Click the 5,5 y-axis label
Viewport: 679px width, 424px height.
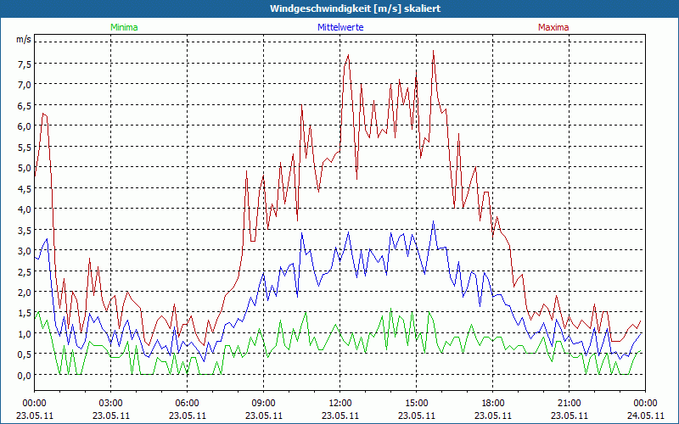(x=25, y=147)
